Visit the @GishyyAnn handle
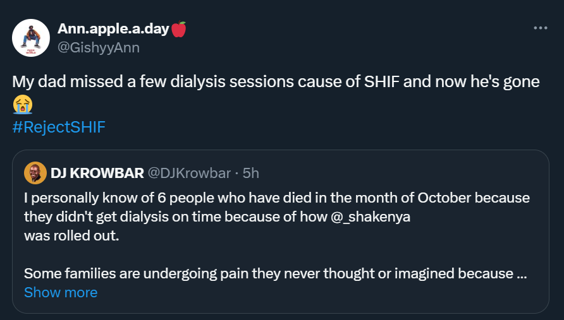The width and height of the screenshot is (564, 320). point(99,47)
